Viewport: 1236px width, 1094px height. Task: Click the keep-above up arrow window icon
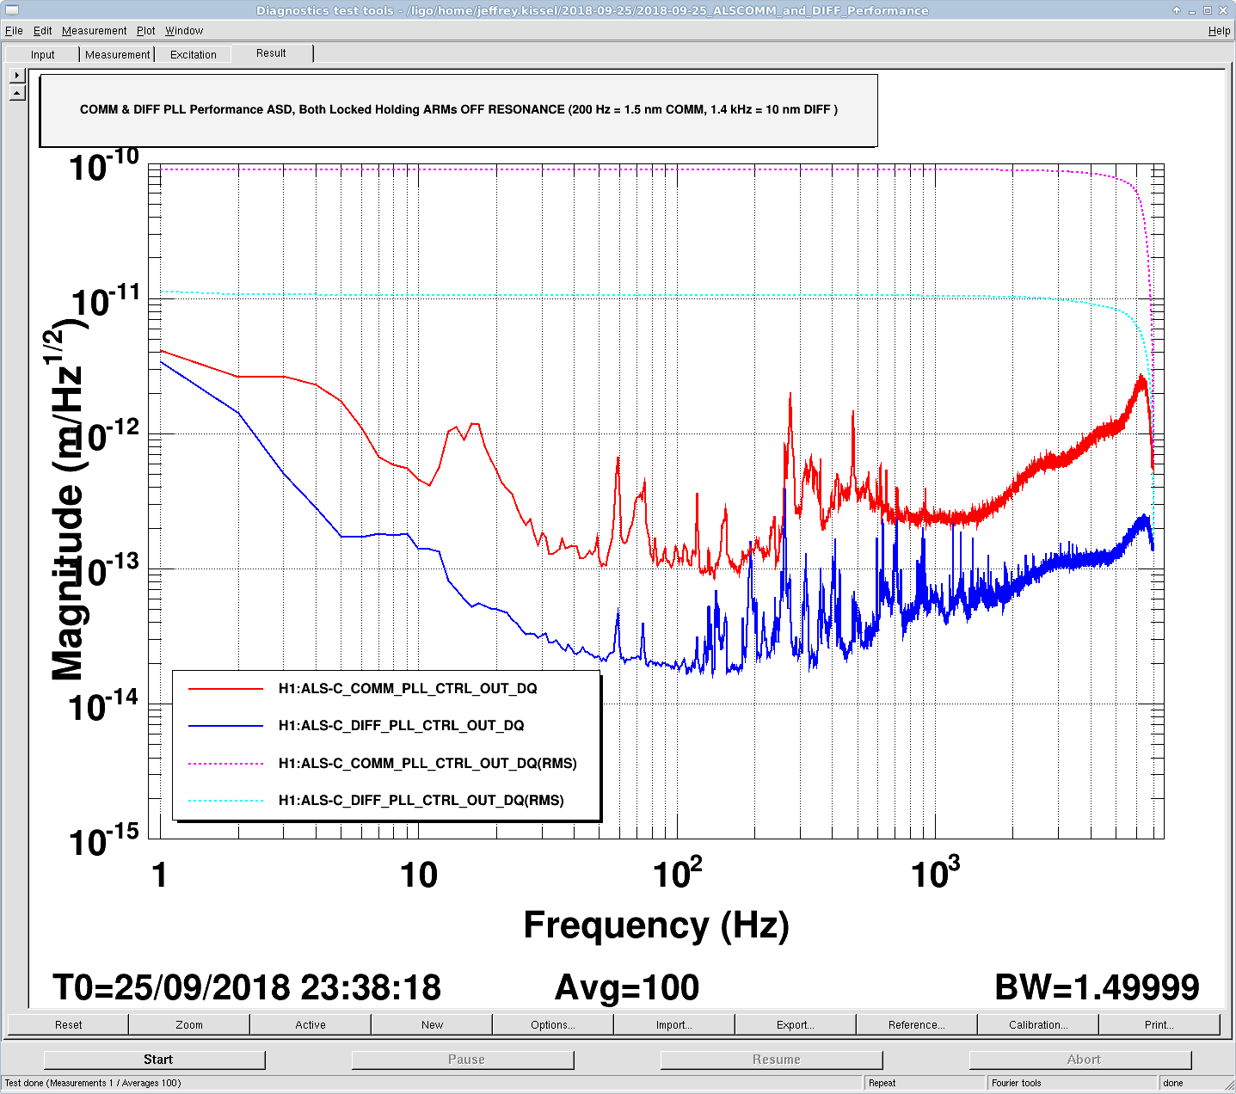pos(1177,10)
